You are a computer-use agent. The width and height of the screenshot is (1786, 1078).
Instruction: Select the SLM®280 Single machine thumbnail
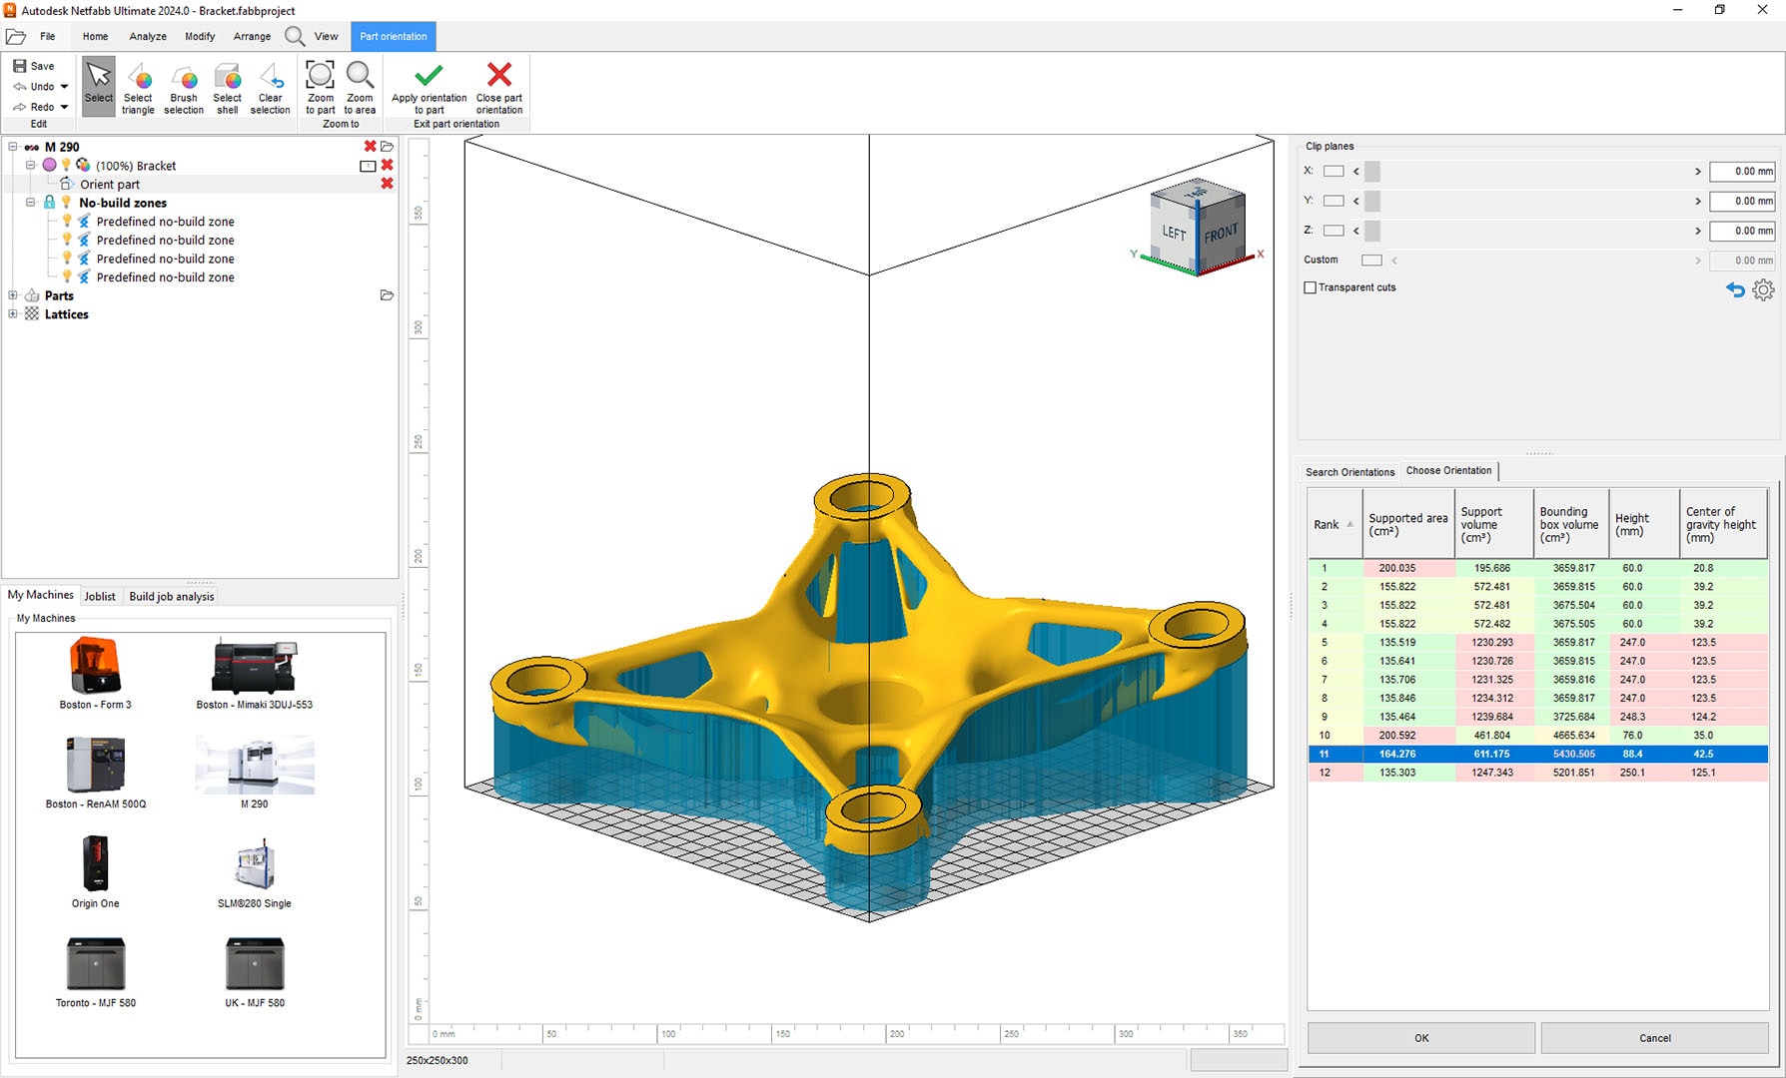(255, 865)
